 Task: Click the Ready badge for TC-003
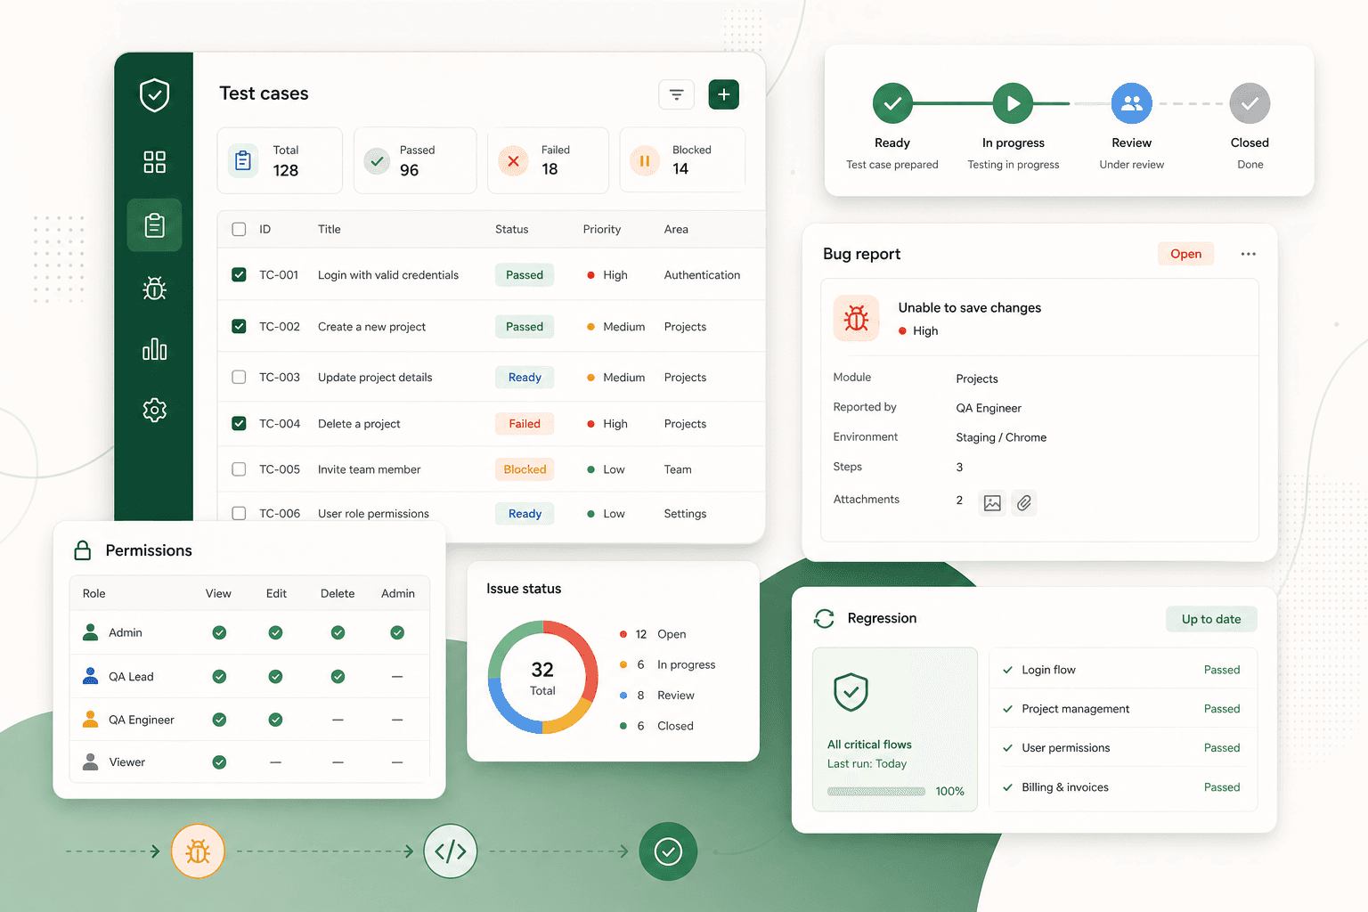(x=525, y=377)
